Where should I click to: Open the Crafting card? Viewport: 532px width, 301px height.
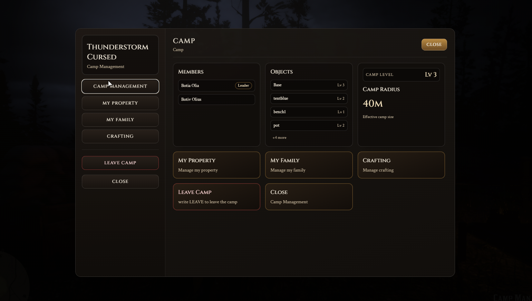click(x=401, y=165)
